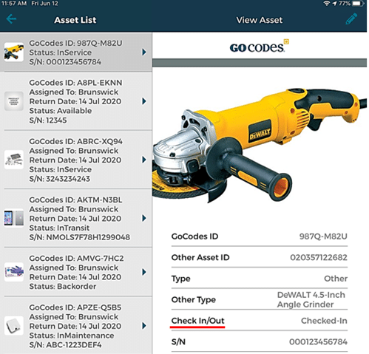Tap the DeWALT 4.5-Inch Angle Grinder value
This screenshot has height=354, width=369.
coord(311,299)
